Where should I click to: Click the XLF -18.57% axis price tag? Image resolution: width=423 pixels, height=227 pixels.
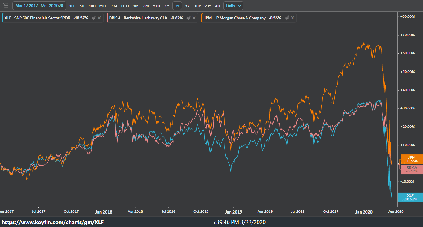click(410, 197)
